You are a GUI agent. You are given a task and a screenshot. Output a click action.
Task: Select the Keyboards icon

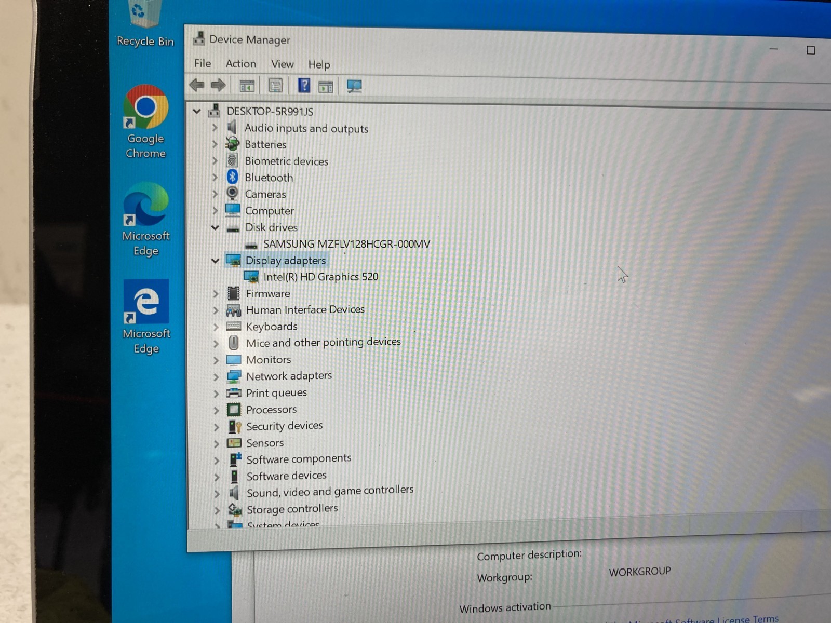[234, 326]
